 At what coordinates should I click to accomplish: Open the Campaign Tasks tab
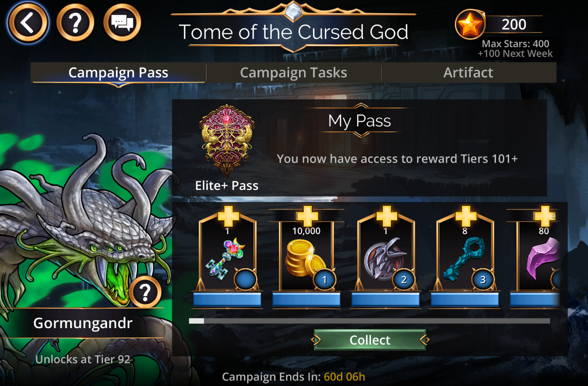coord(294,73)
